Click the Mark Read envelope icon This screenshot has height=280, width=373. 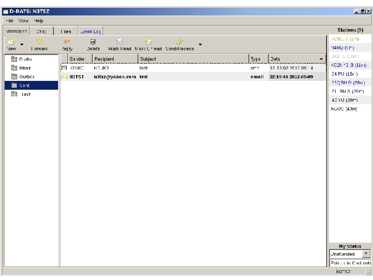click(x=120, y=42)
